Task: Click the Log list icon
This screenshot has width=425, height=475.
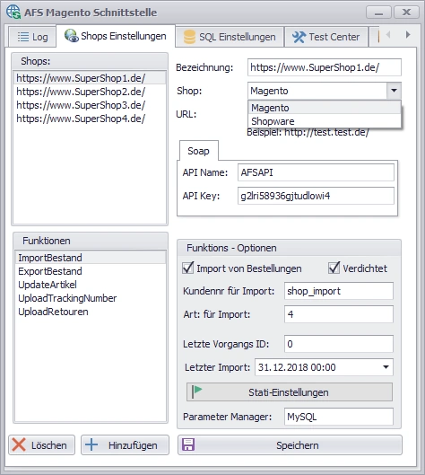Action: tap(23, 37)
